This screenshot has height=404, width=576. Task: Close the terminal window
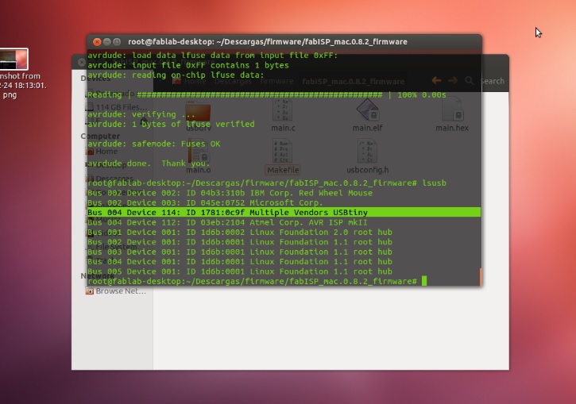coord(97,42)
